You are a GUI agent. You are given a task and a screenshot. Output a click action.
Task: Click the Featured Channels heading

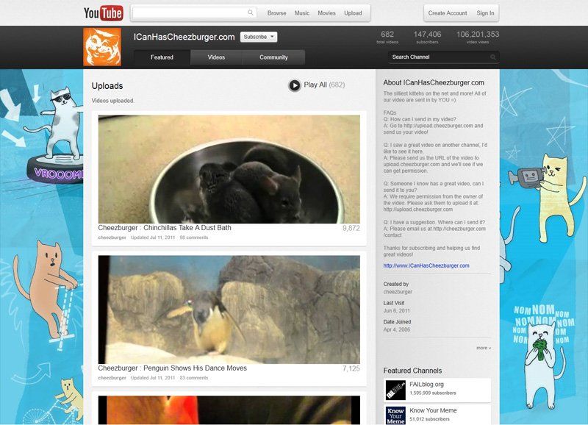(x=412, y=371)
